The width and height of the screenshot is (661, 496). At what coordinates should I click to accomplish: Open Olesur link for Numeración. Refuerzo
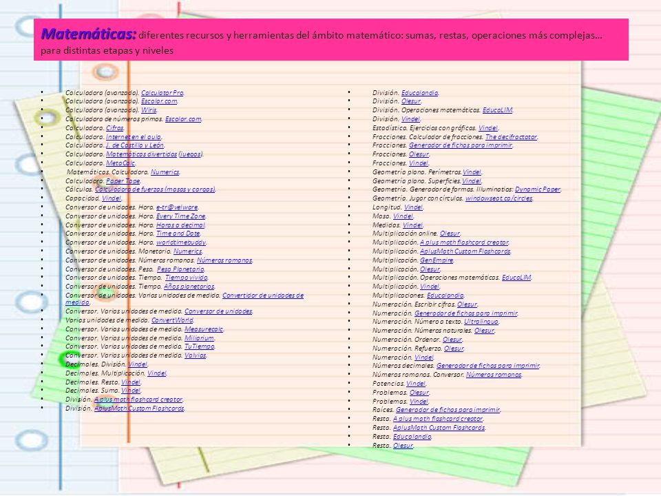point(454,349)
